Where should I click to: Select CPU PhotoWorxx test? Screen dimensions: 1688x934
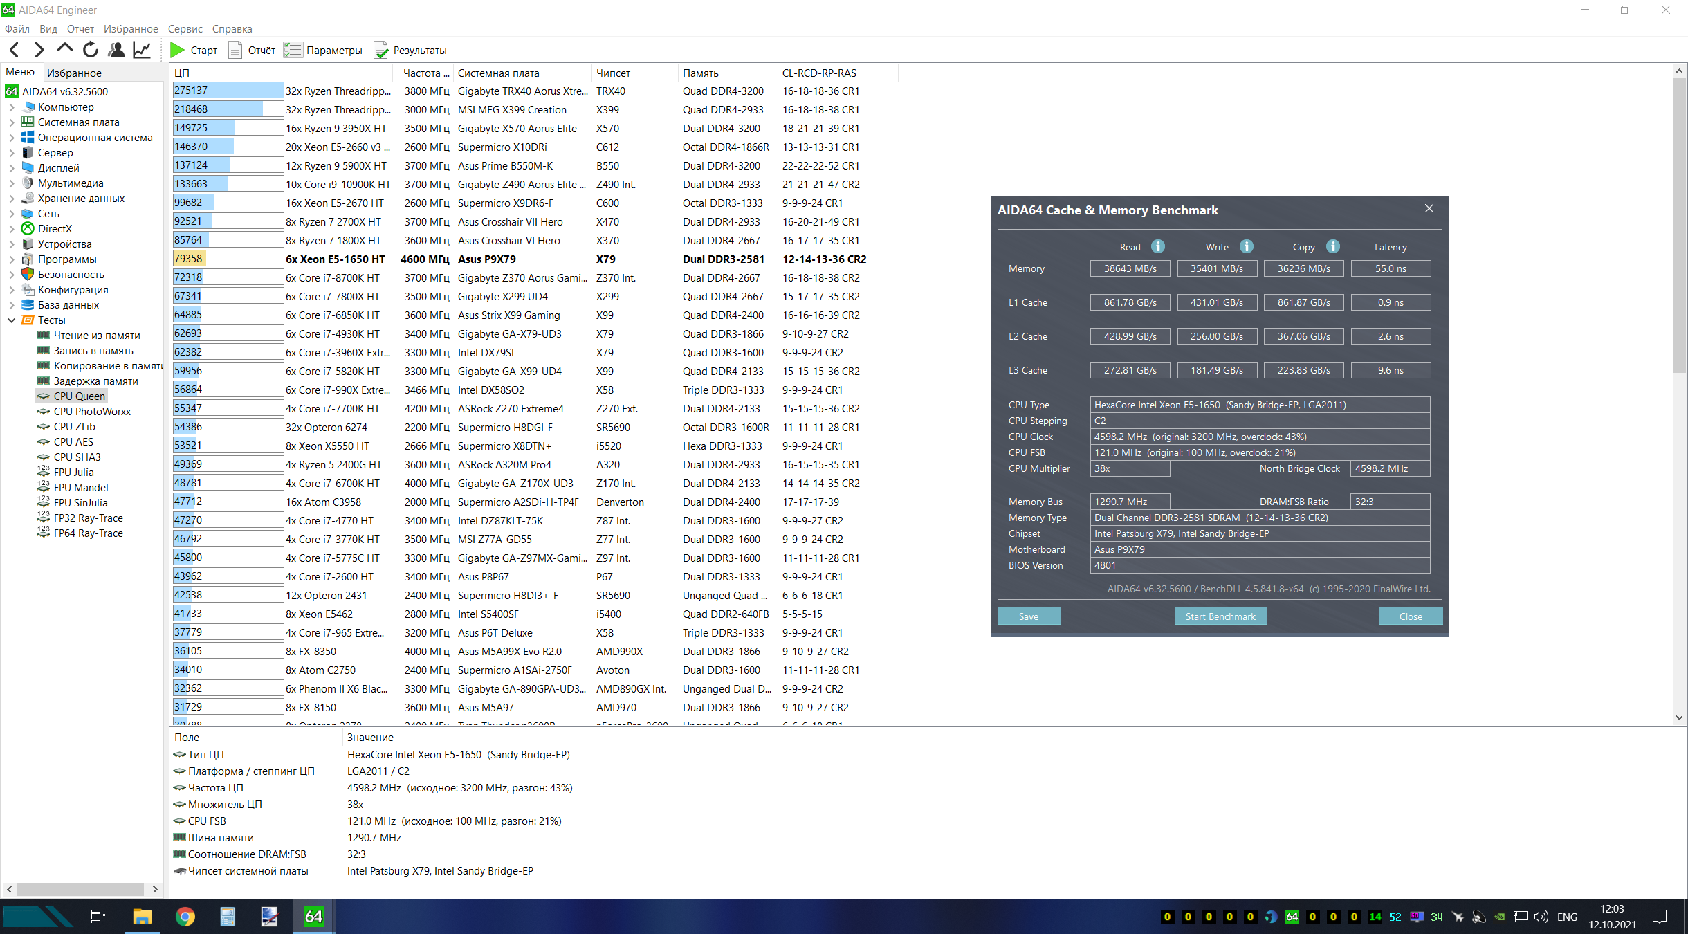(x=92, y=412)
